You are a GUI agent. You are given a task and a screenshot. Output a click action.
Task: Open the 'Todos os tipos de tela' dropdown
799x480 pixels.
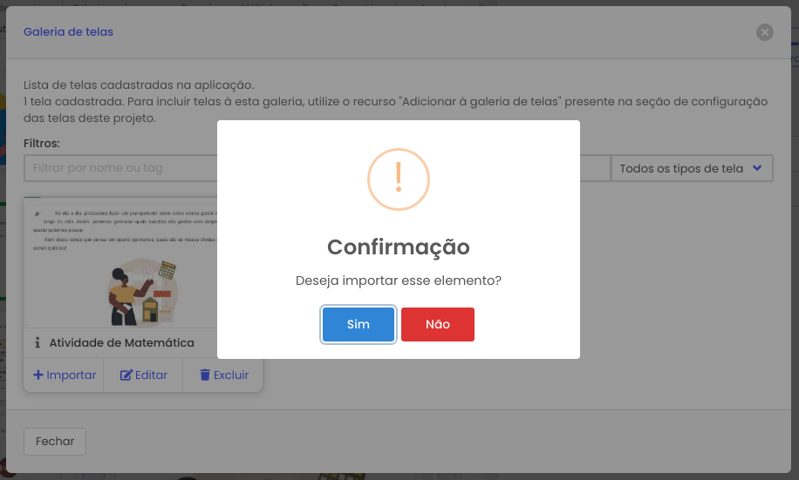coord(692,168)
